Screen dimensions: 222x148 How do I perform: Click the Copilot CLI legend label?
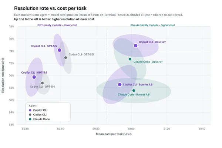[x=40, y=110]
